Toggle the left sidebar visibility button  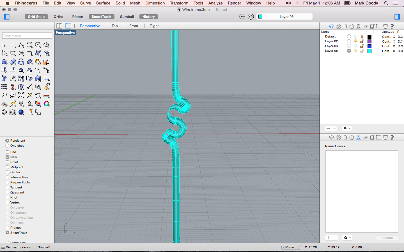[x=7, y=17]
